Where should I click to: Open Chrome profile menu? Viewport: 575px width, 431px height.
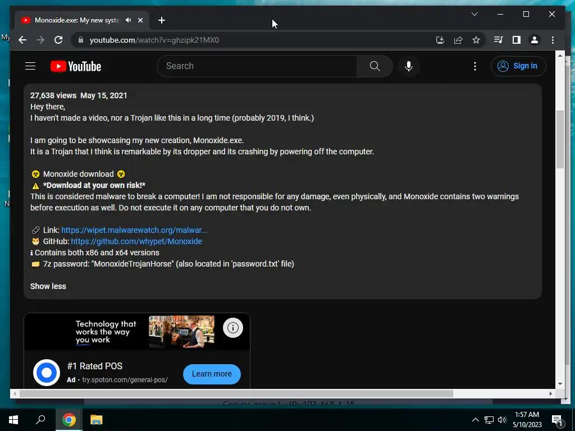tap(535, 40)
